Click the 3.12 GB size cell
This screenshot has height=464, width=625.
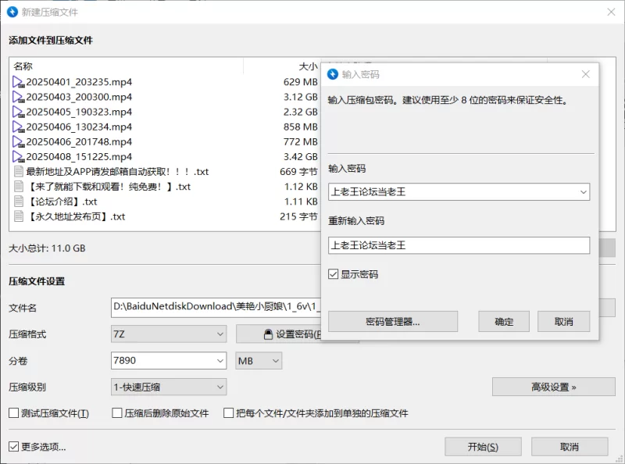pos(301,98)
